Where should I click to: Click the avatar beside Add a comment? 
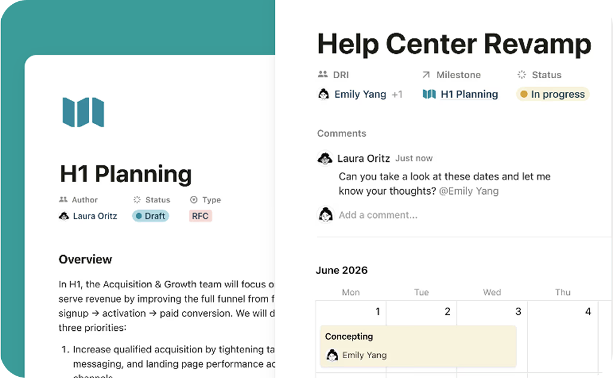[325, 215]
